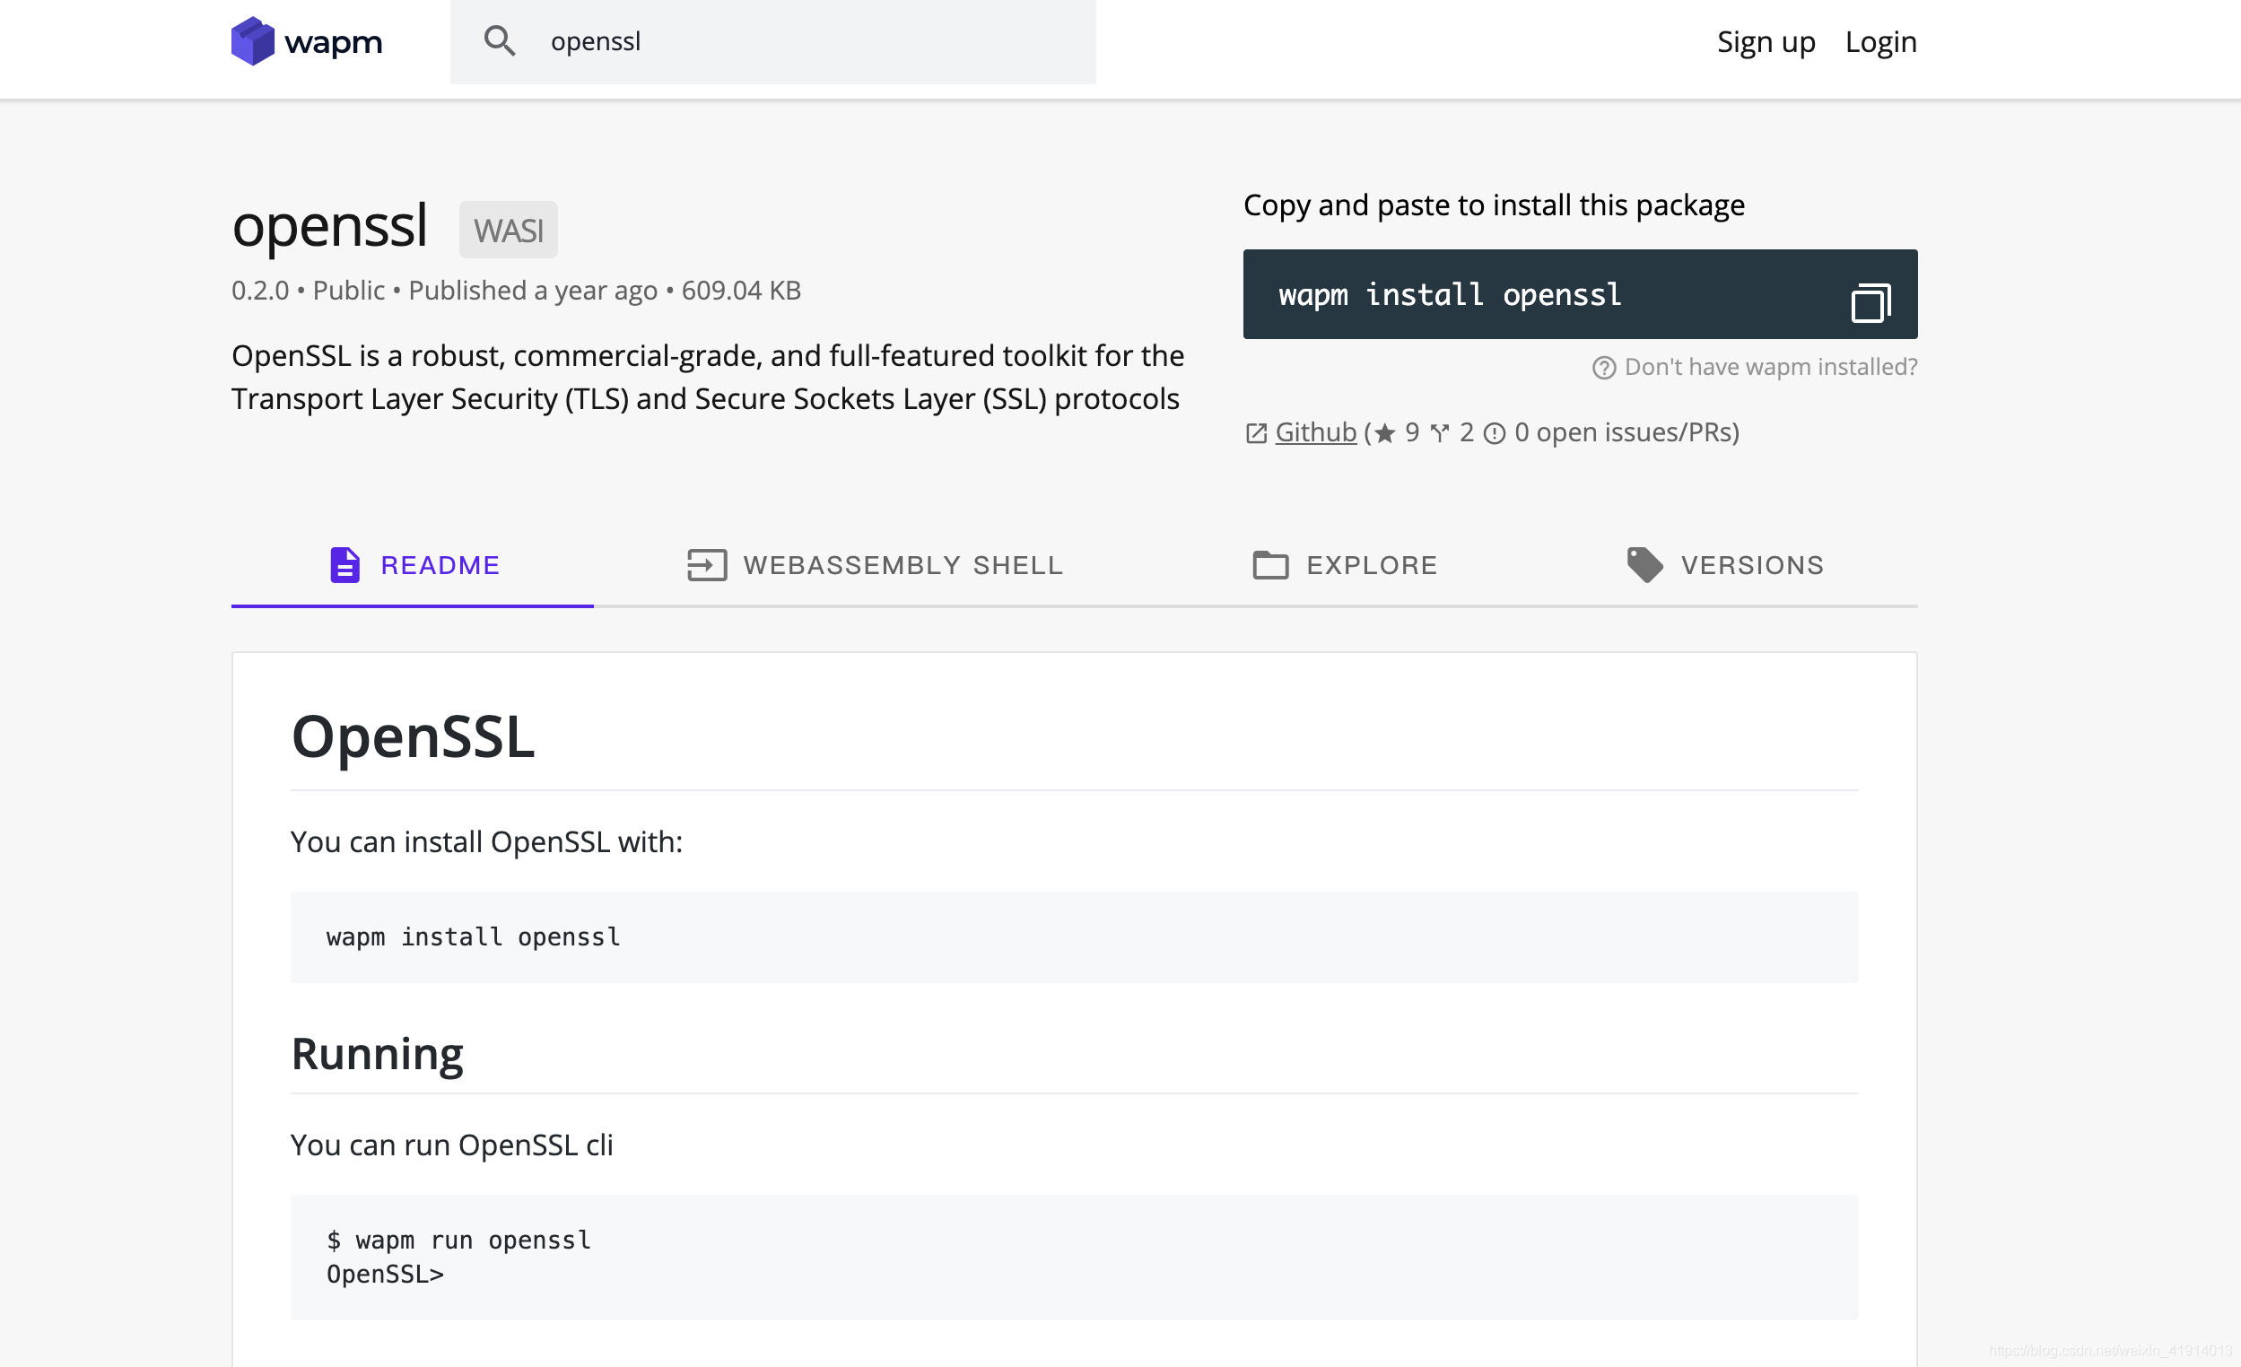Click the Explore folder icon
Image resolution: width=2241 pixels, height=1367 pixels.
coord(1269,565)
